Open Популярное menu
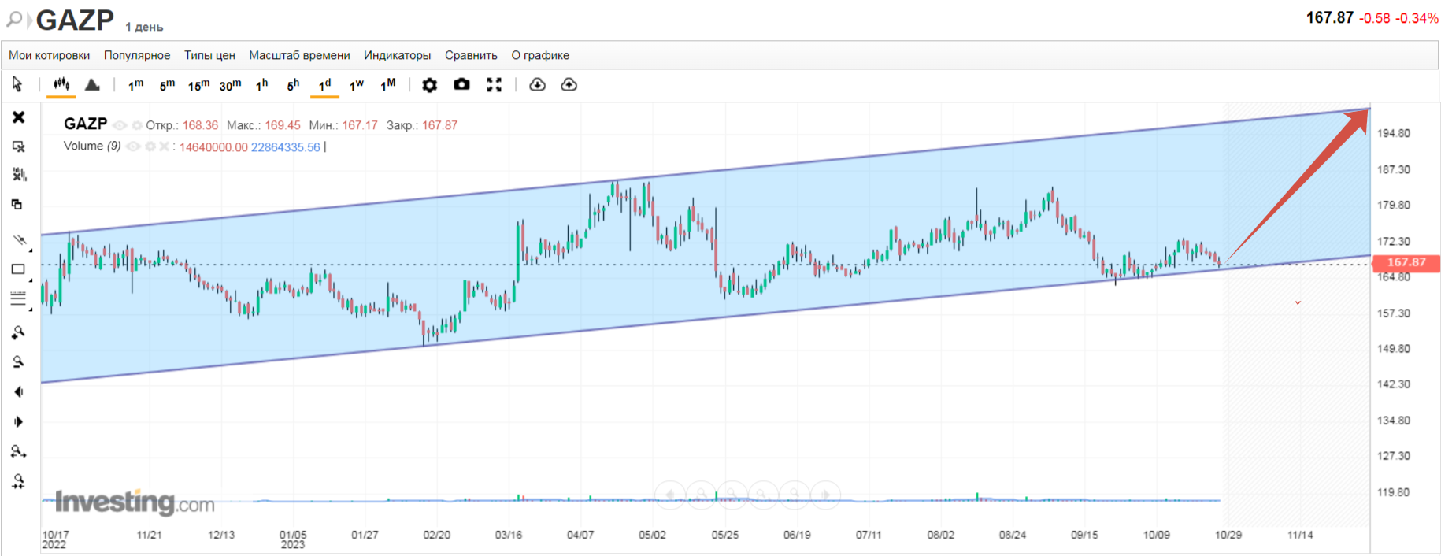Screen dimensions: 1441x556 click(x=137, y=55)
